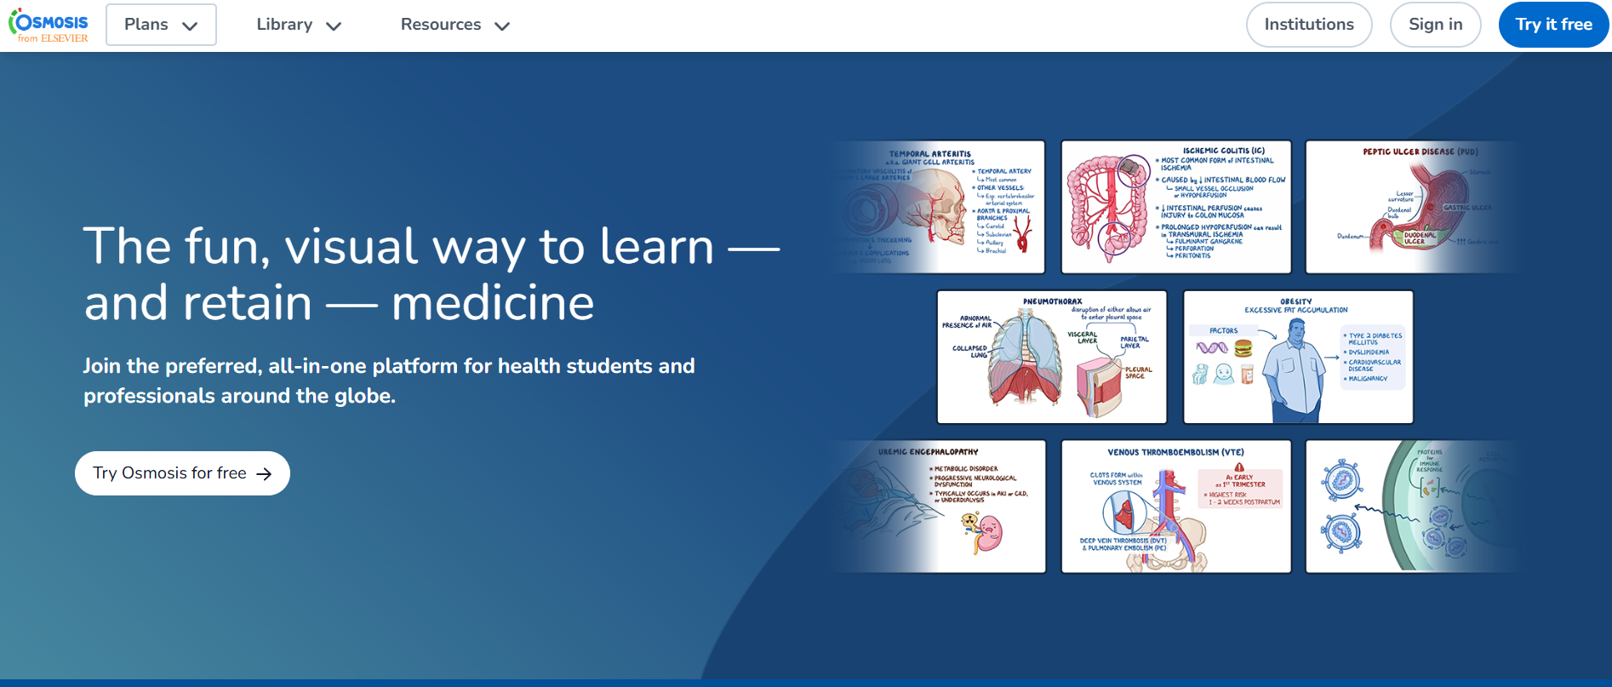Open the Ischemic Colitis thumbnail
Viewport: 1612px width, 687px height.
1175,207
